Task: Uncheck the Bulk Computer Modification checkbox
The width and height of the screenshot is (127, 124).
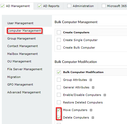Action: (x=59, y=72)
